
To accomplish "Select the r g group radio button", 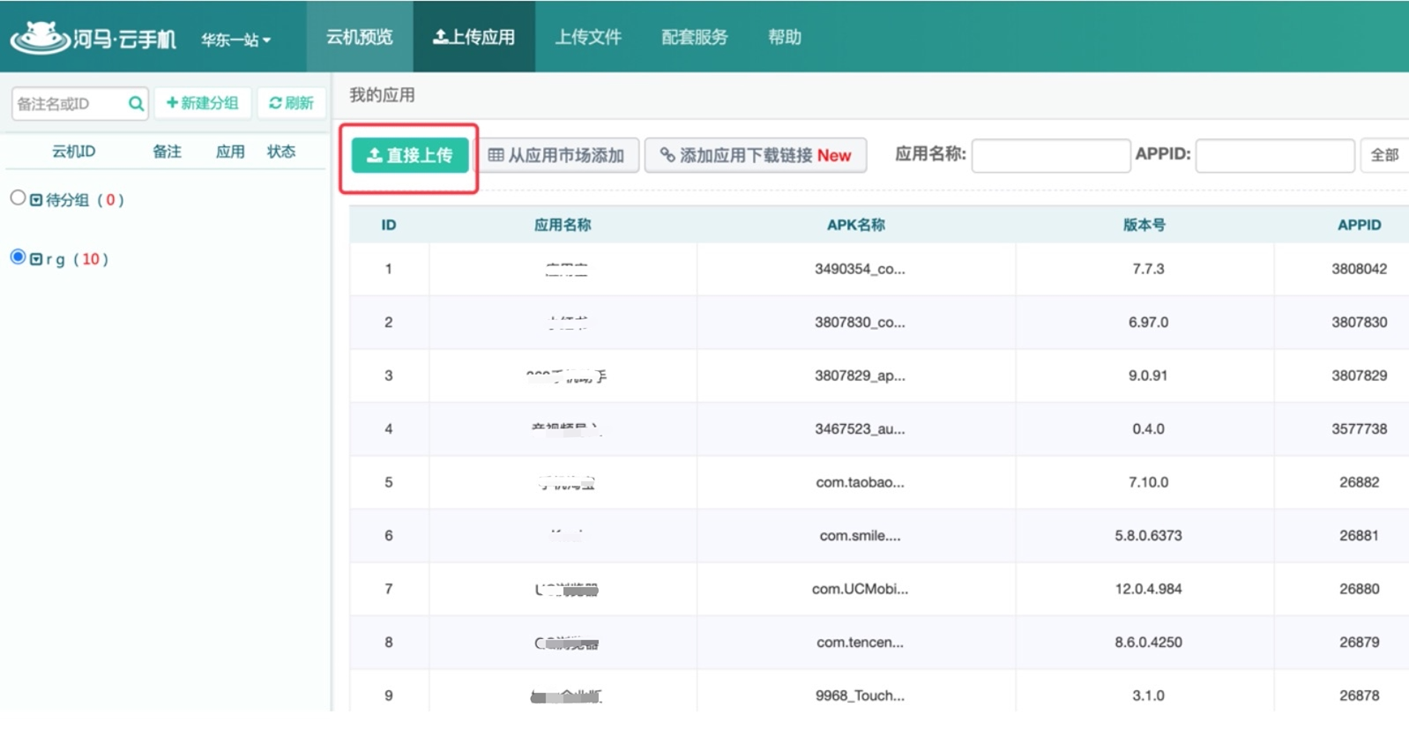I will coord(18,257).
